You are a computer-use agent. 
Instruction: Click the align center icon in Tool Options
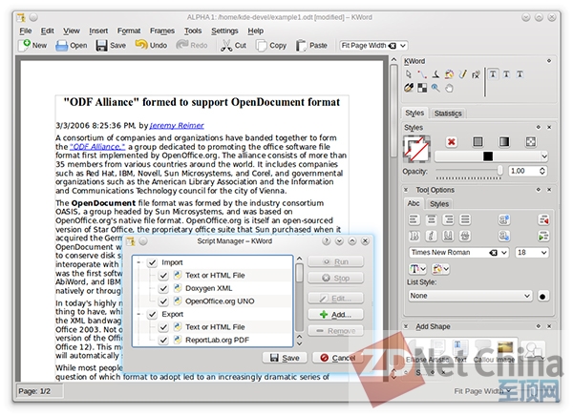click(431, 219)
